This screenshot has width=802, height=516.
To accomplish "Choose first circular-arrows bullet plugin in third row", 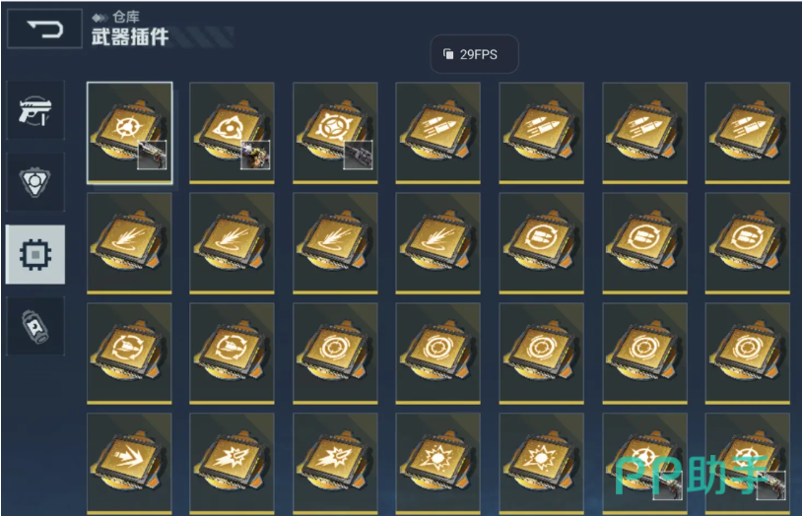I will coord(129,354).
